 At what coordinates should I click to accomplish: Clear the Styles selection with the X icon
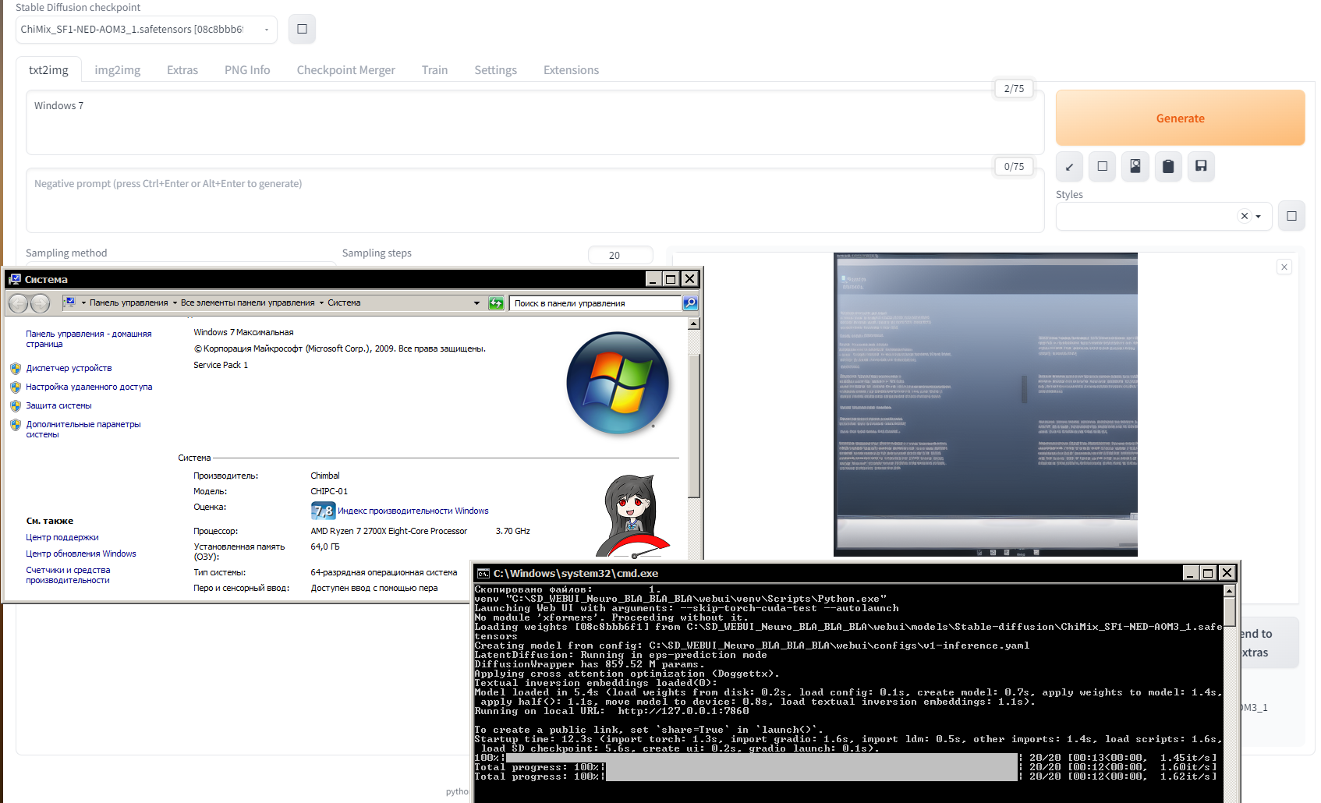coord(1245,216)
